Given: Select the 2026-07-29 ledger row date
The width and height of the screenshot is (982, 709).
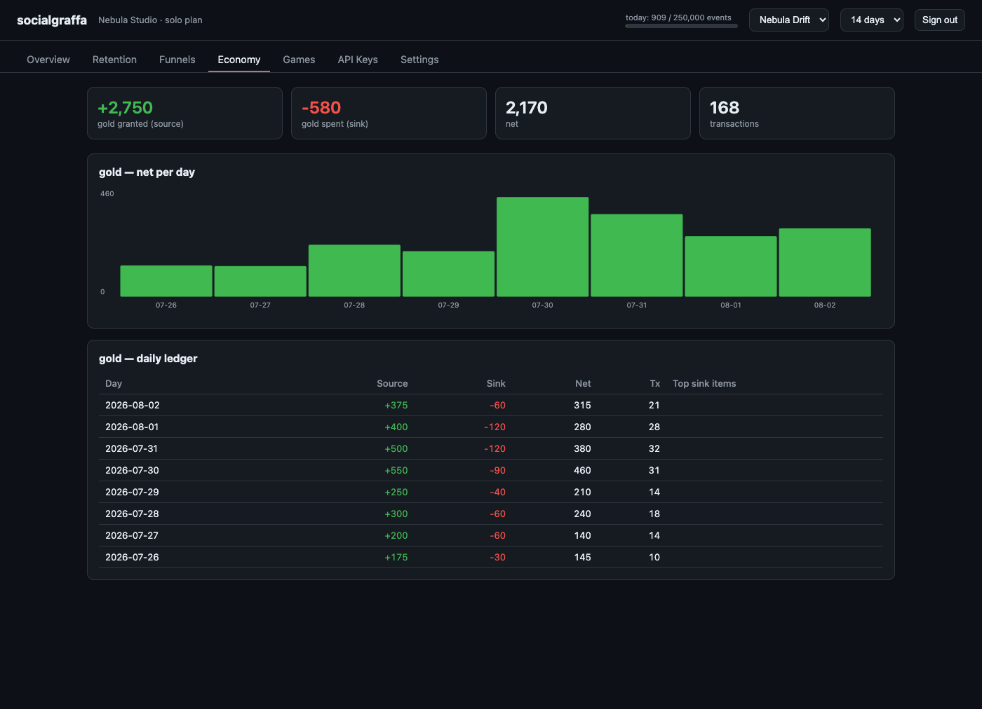Looking at the screenshot, I should pyautogui.click(x=132, y=492).
